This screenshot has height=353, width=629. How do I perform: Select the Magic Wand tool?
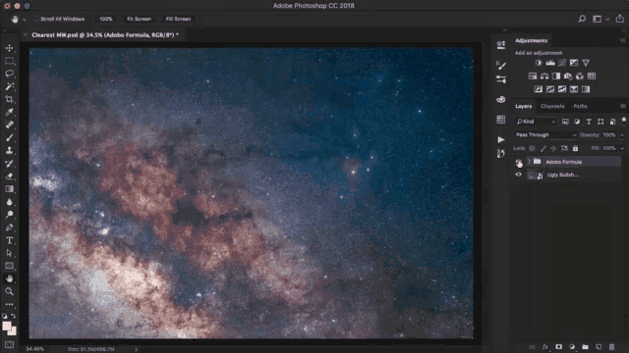pyautogui.click(x=9, y=86)
